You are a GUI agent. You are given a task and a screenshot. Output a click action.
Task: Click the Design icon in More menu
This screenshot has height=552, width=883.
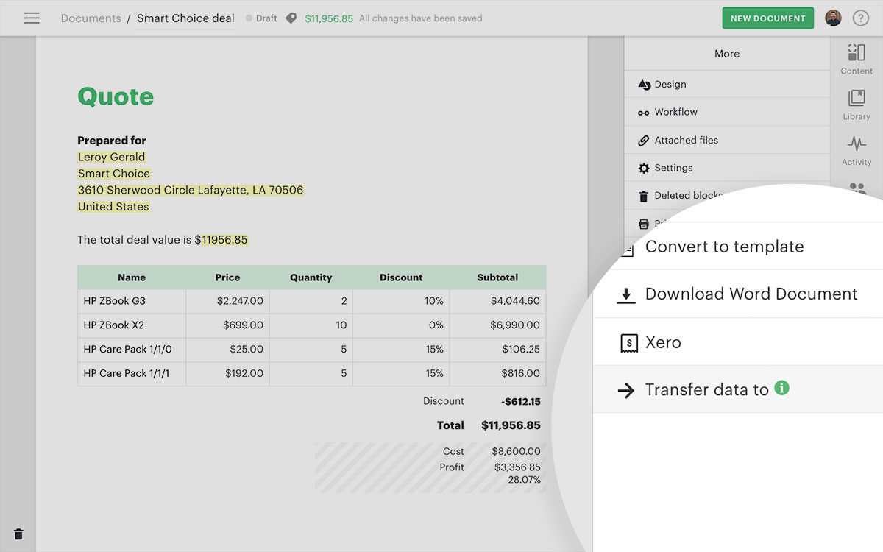644,85
